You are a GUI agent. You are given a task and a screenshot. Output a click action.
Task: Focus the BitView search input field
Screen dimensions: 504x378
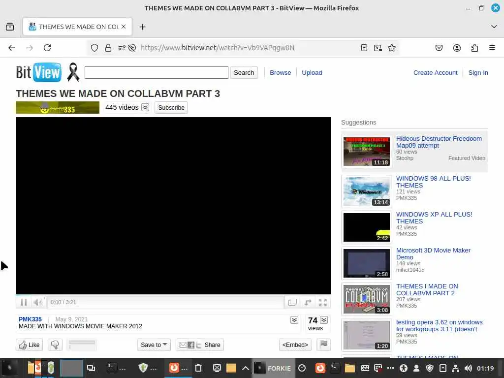coord(156,73)
